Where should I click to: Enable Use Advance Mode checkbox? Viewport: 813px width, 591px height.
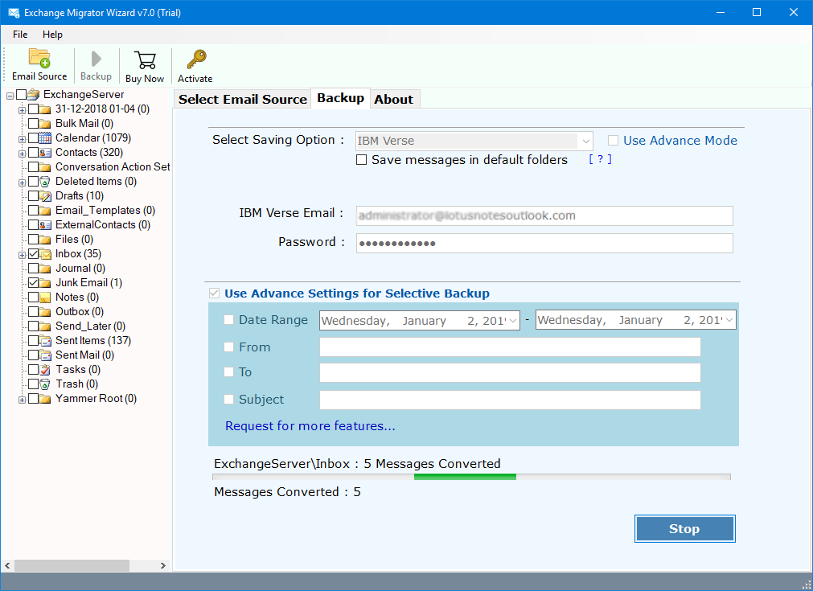coord(613,141)
